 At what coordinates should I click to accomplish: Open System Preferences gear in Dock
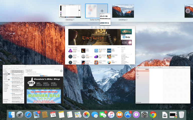[x=144, y=115]
